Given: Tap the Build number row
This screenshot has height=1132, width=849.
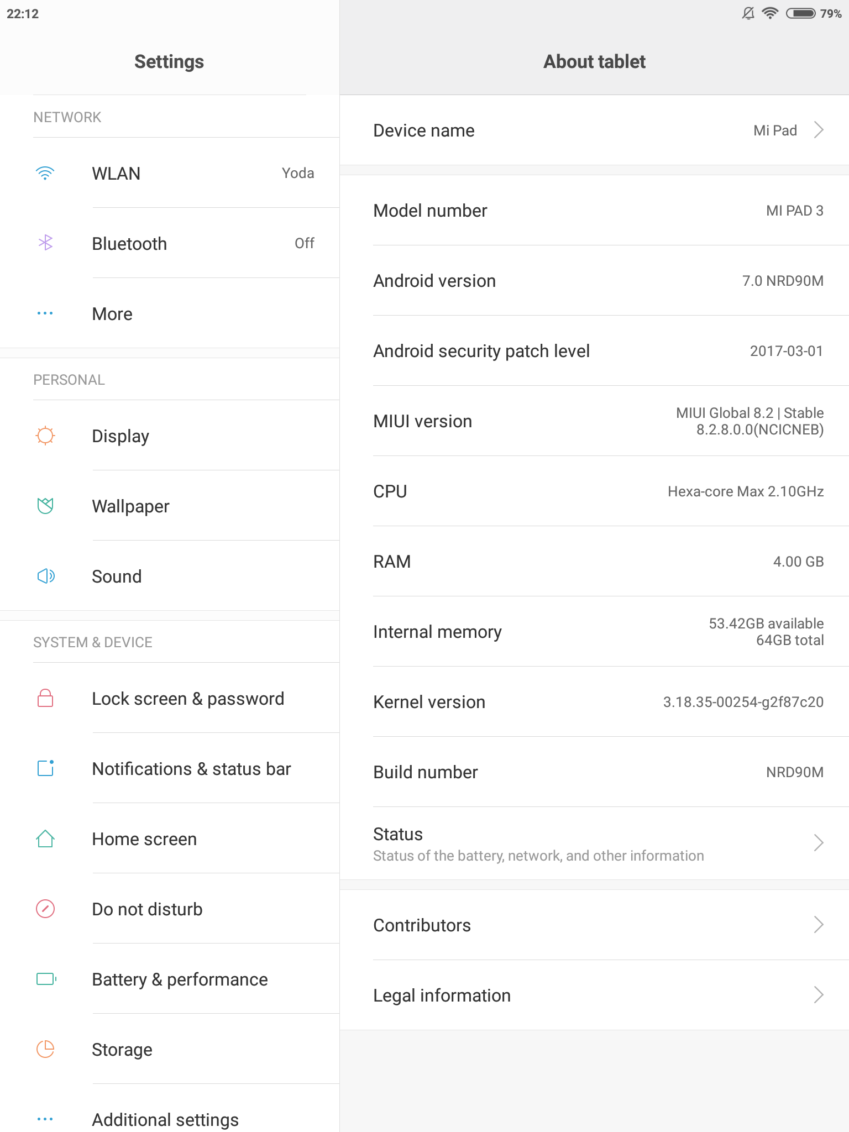Looking at the screenshot, I should pyautogui.click(x=594, y=772).
